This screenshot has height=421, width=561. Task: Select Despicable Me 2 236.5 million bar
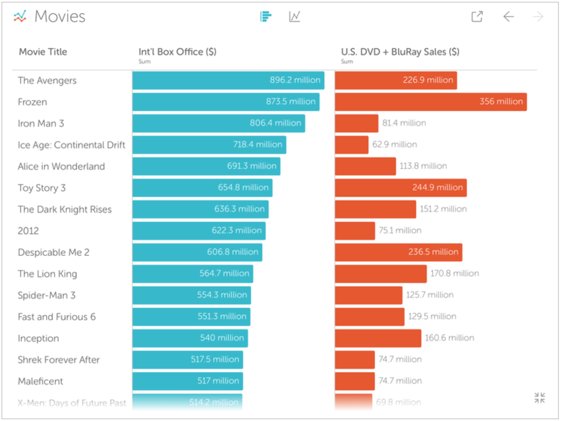pos(399,252)
